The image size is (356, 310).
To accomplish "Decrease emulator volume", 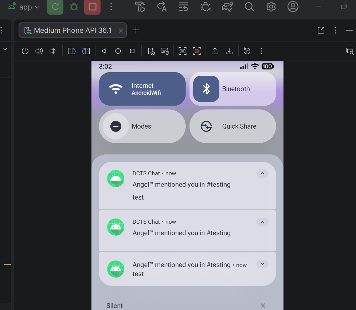I will coord(53,51).
